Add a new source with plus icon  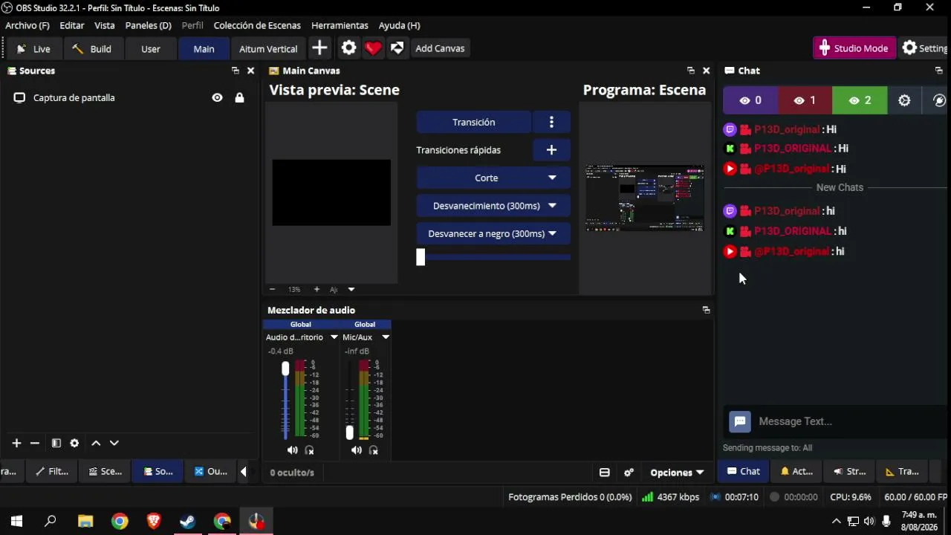16,443
